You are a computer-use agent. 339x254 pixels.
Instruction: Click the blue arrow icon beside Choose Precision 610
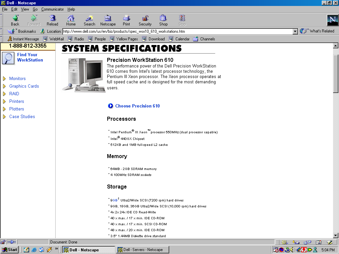(111, 106)
